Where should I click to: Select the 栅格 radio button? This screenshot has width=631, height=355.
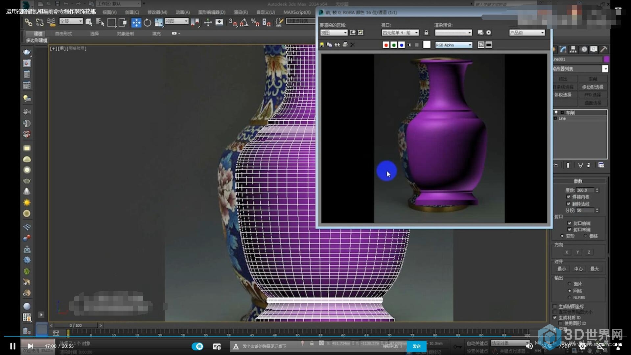[x=585, y=236]
